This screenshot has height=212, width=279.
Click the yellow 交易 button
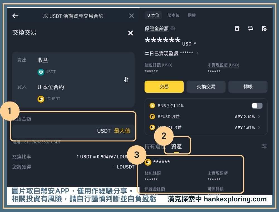pos(164,87)
